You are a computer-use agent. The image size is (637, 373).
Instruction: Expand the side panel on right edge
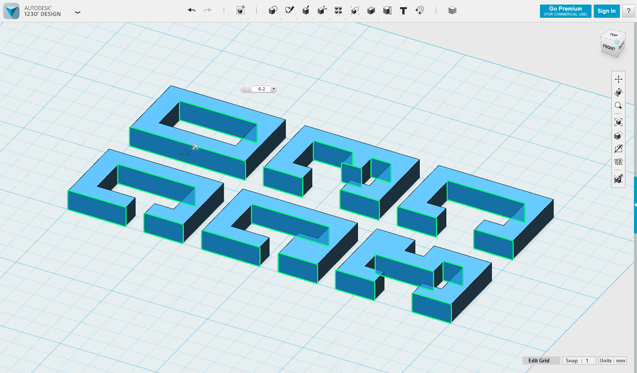coord(635,205)
